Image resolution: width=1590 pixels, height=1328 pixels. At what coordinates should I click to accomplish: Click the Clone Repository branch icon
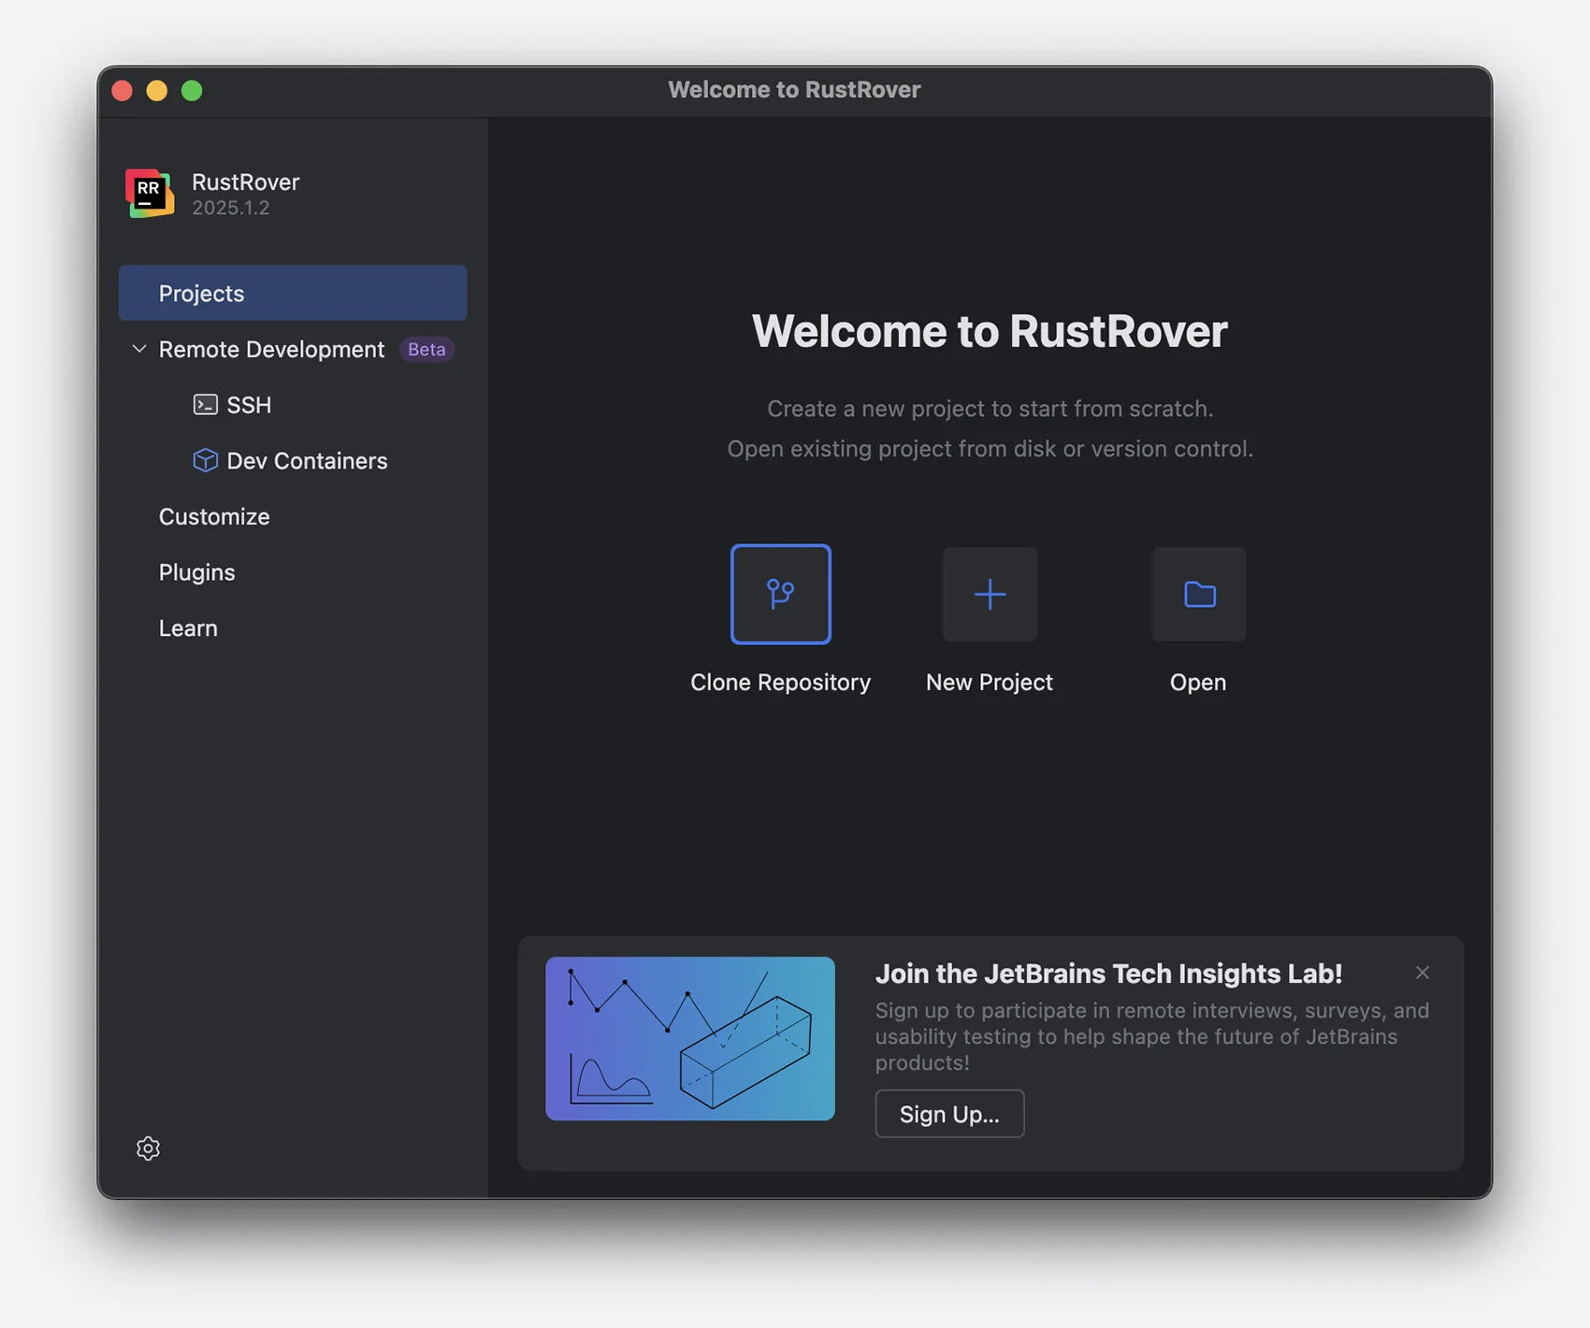(780, 594)
